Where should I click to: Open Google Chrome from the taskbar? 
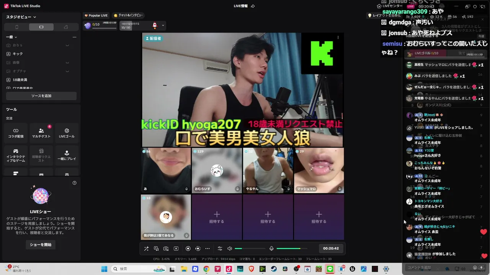click(x=206, y=269)
